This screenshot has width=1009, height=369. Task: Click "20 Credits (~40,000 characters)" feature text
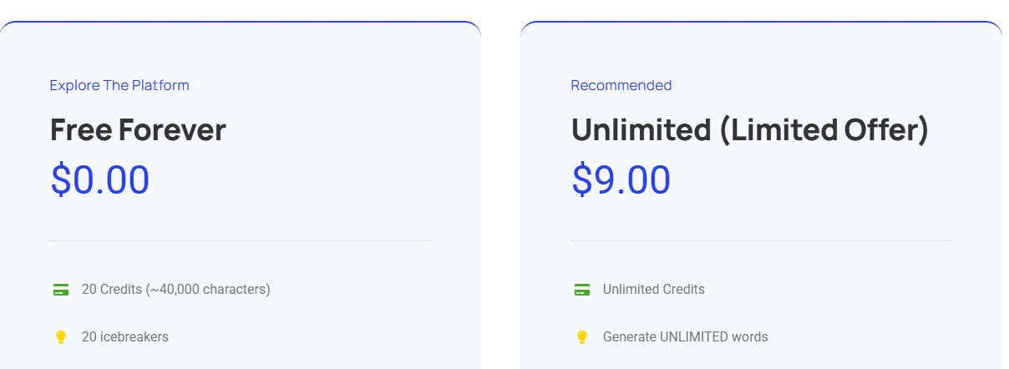(x=175, y=290)
